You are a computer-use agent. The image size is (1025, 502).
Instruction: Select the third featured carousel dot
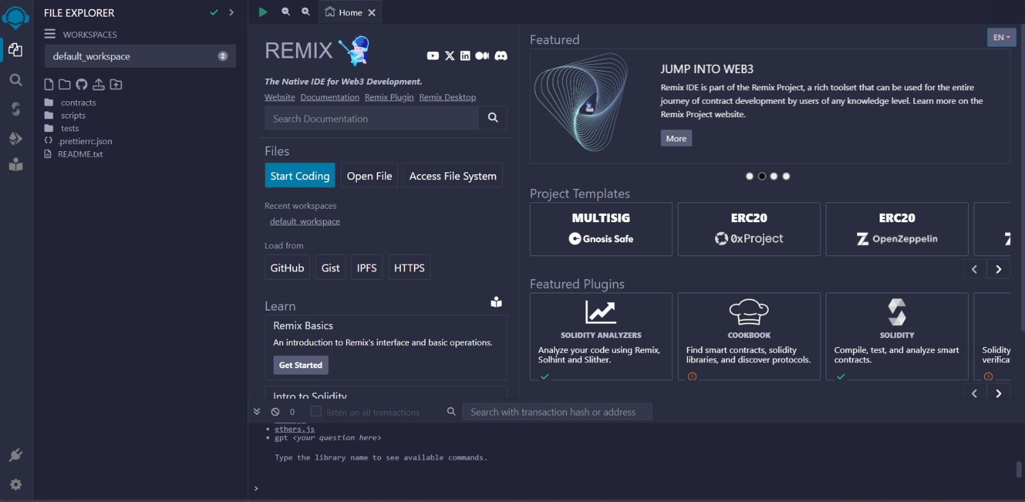(774, 176)
